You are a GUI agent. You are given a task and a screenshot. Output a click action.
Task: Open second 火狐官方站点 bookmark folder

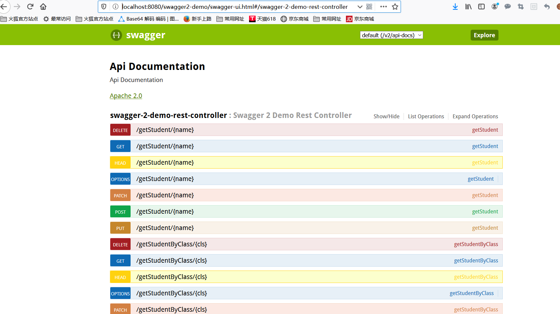tap(95, 19)
